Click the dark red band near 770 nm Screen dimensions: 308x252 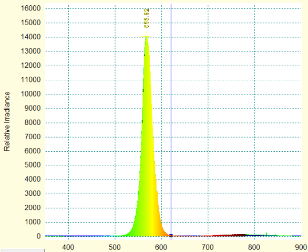(x=239, y=235)
